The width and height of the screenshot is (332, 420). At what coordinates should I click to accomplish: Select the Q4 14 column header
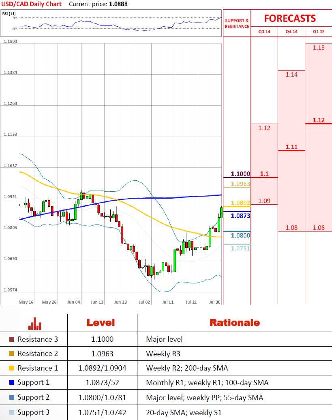(291, 32)
